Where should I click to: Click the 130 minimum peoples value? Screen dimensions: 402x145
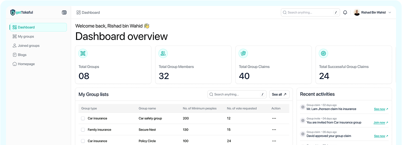186,130
